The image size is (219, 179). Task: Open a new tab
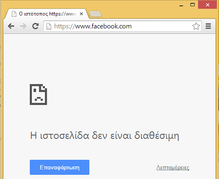click(95, 14)
